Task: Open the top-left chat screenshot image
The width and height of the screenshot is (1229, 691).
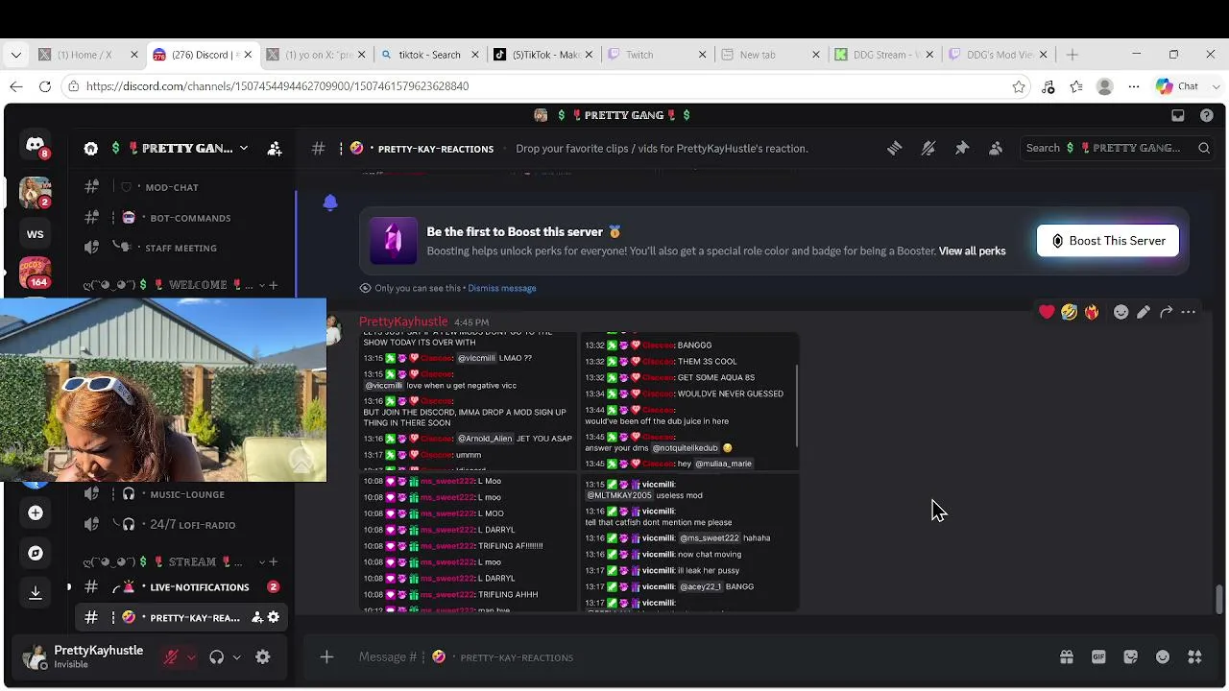Action: tap(470, 401)
